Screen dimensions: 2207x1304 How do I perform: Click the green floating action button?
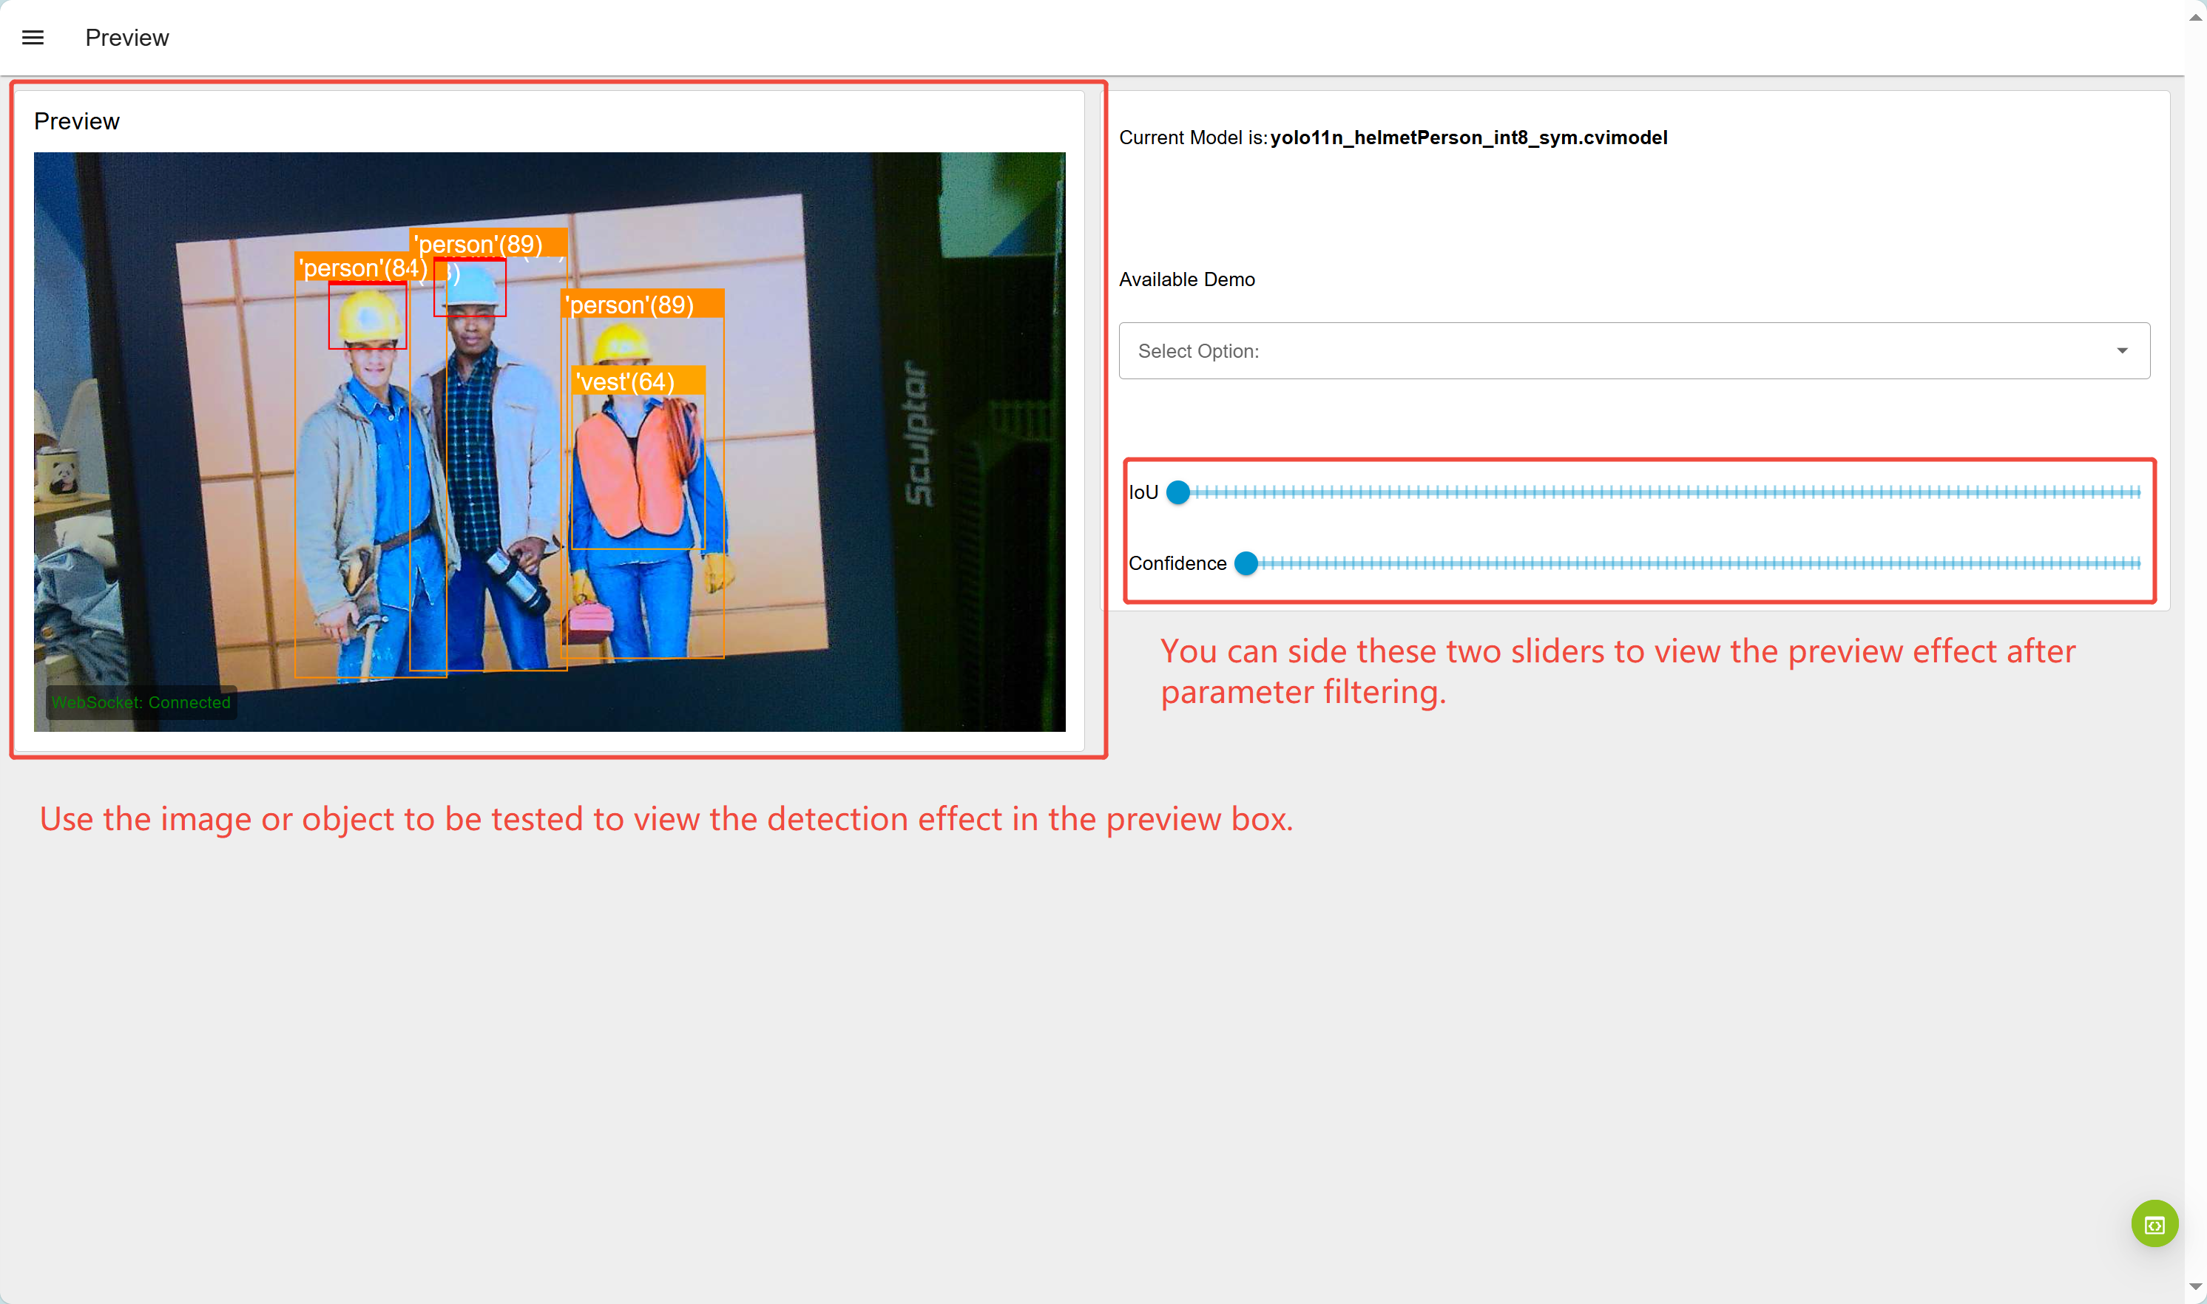pos(2154,1223)
